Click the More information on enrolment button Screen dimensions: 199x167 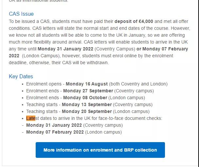[x=100, y=150]
